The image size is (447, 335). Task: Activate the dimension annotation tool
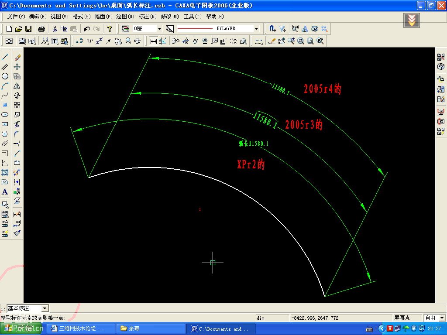pyautogui.click(x=153, y=41)
